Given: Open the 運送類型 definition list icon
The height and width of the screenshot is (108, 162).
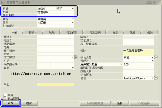Looking at the screenshot, I should (x=76, y=57).
